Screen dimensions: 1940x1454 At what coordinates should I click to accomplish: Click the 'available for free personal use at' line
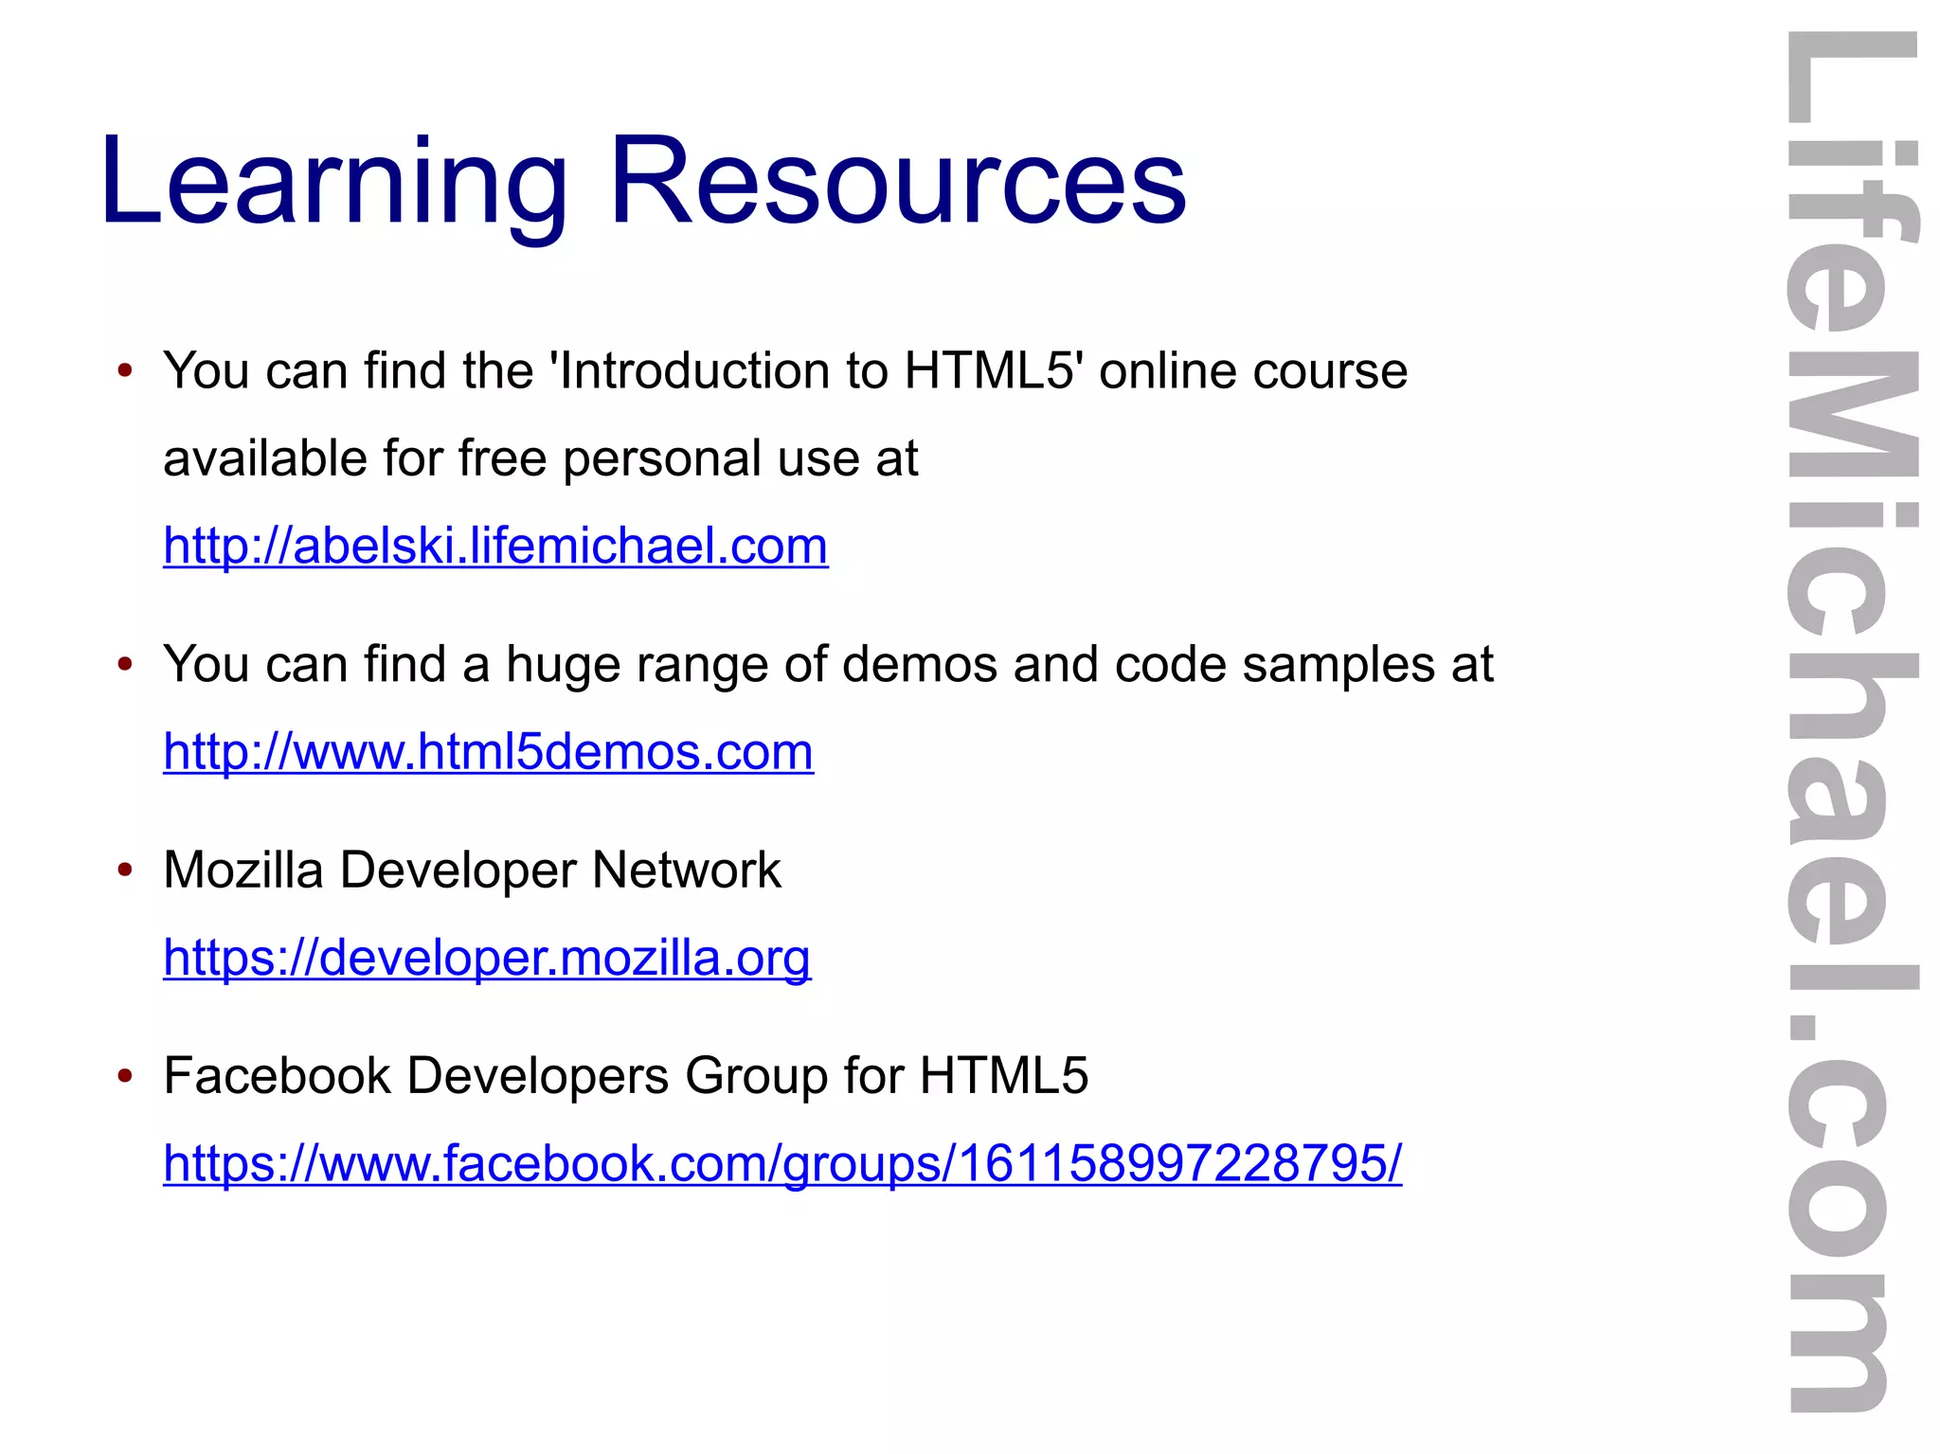pyautogui.click(x=540, y=458)
